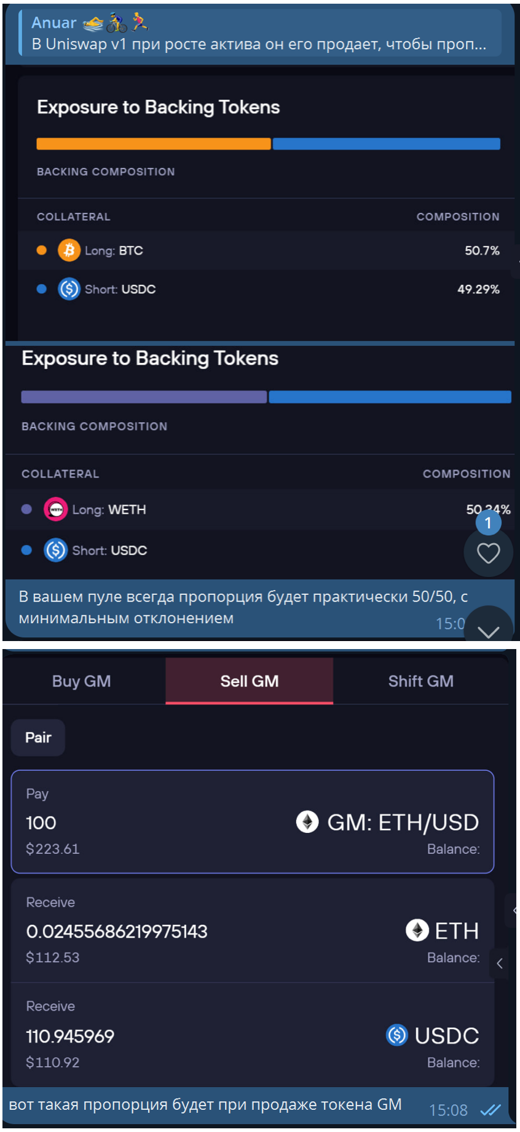This screenshot has height=1132, width=520.
Task: Click the USDC icon in Receive row
Action: tap(397, 1035)
